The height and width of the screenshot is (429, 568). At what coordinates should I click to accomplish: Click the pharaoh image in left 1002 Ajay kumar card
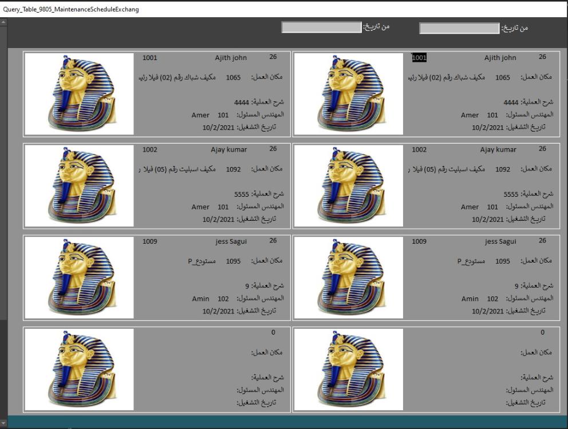(x=79, y=186)
